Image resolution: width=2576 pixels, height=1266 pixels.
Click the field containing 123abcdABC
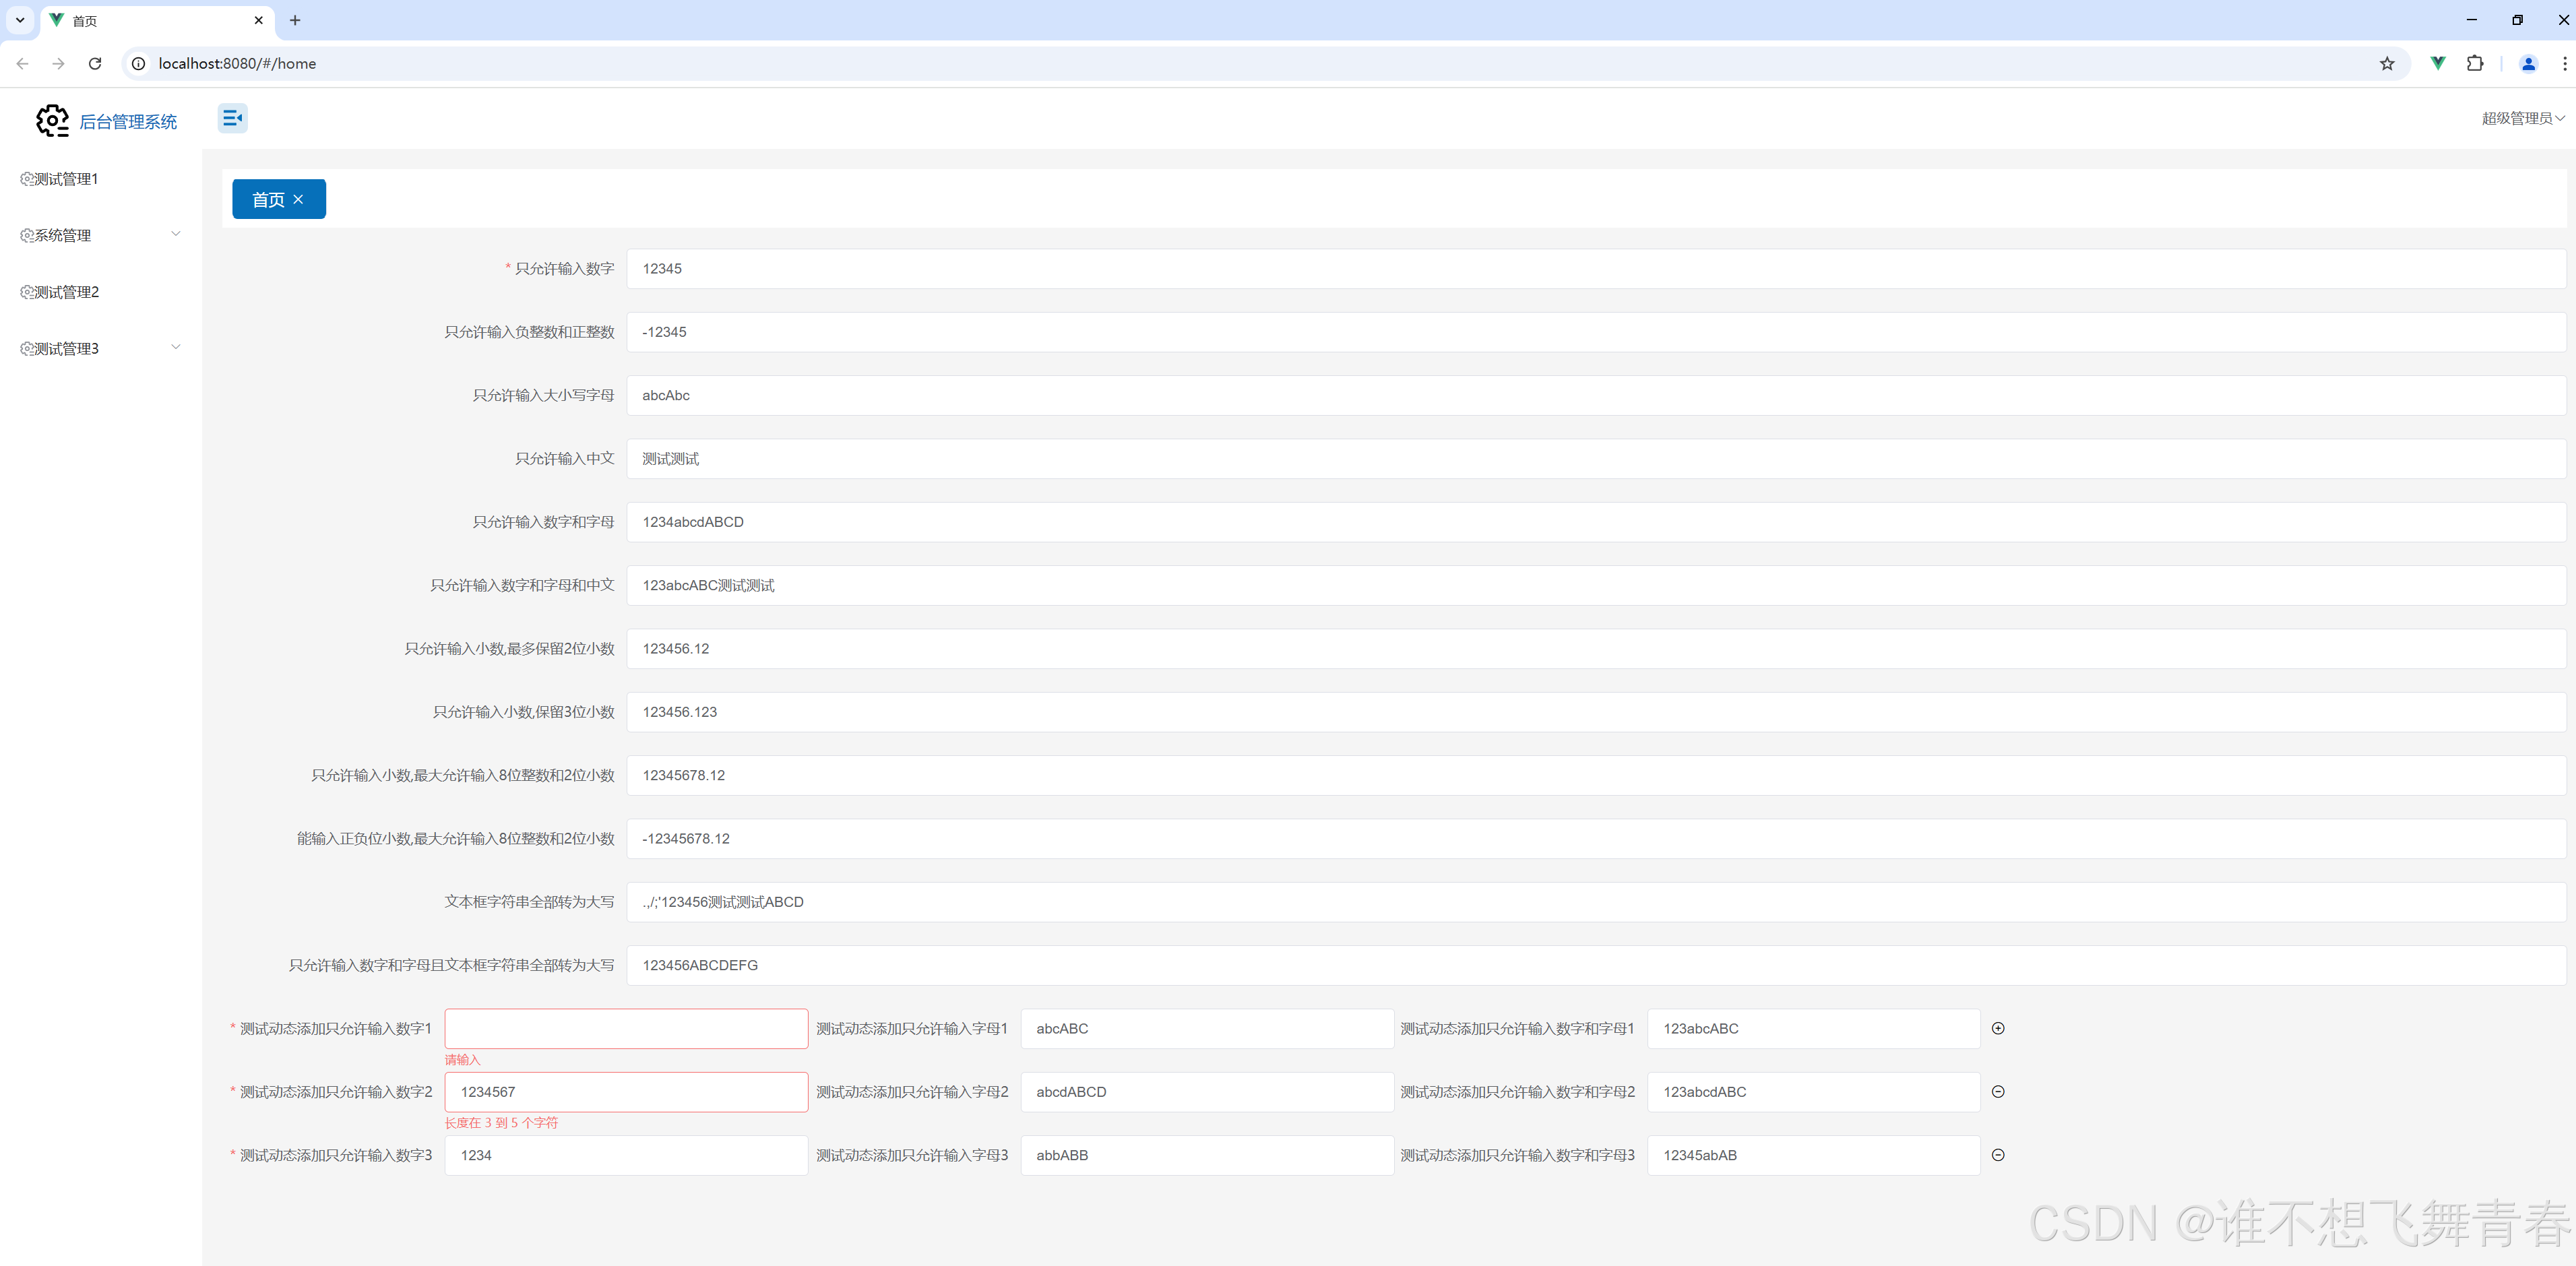1814,1092
